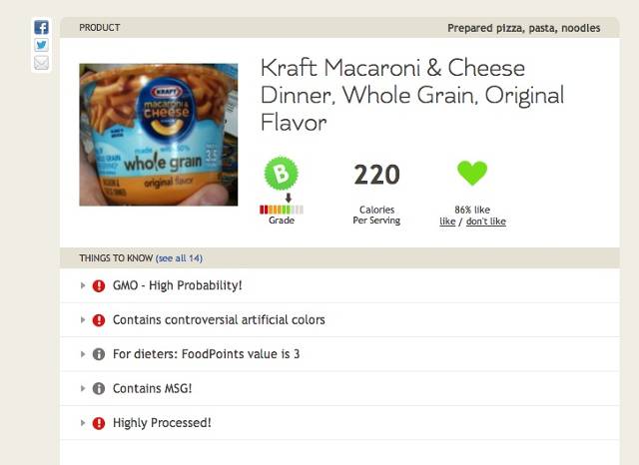
Task: Click info icon next to Contains MSG
Action: pyautogui.click(x=99, y=389)
